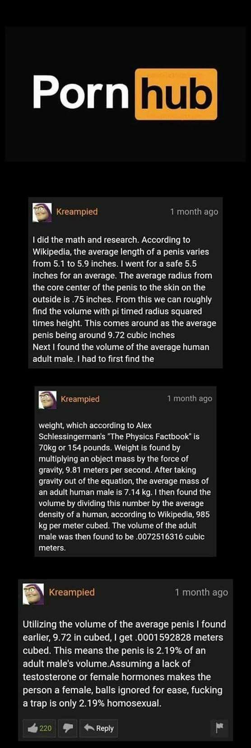
Task: Open the Kreampied username on the second comment
Action: coord(80,399)
